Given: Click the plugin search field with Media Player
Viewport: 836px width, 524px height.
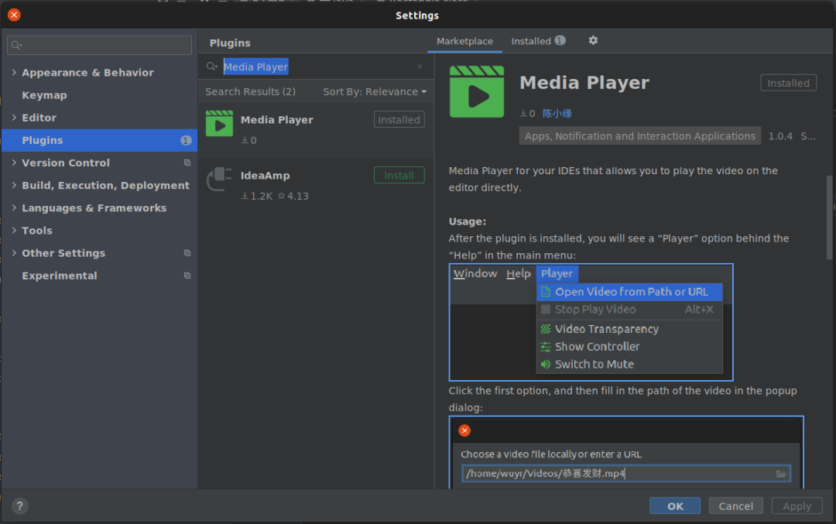Looking at the screenshot, I should pos(314,67).
